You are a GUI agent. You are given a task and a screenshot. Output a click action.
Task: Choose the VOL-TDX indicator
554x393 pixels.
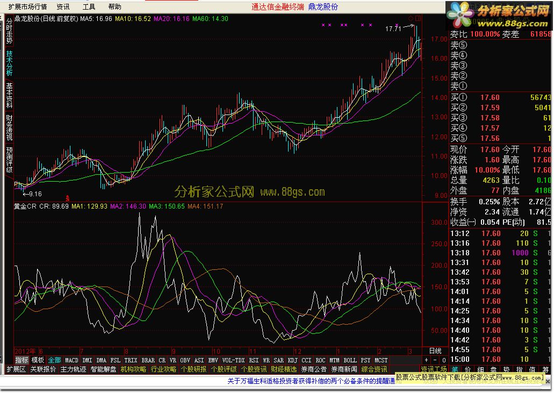(x=234, y=360)
